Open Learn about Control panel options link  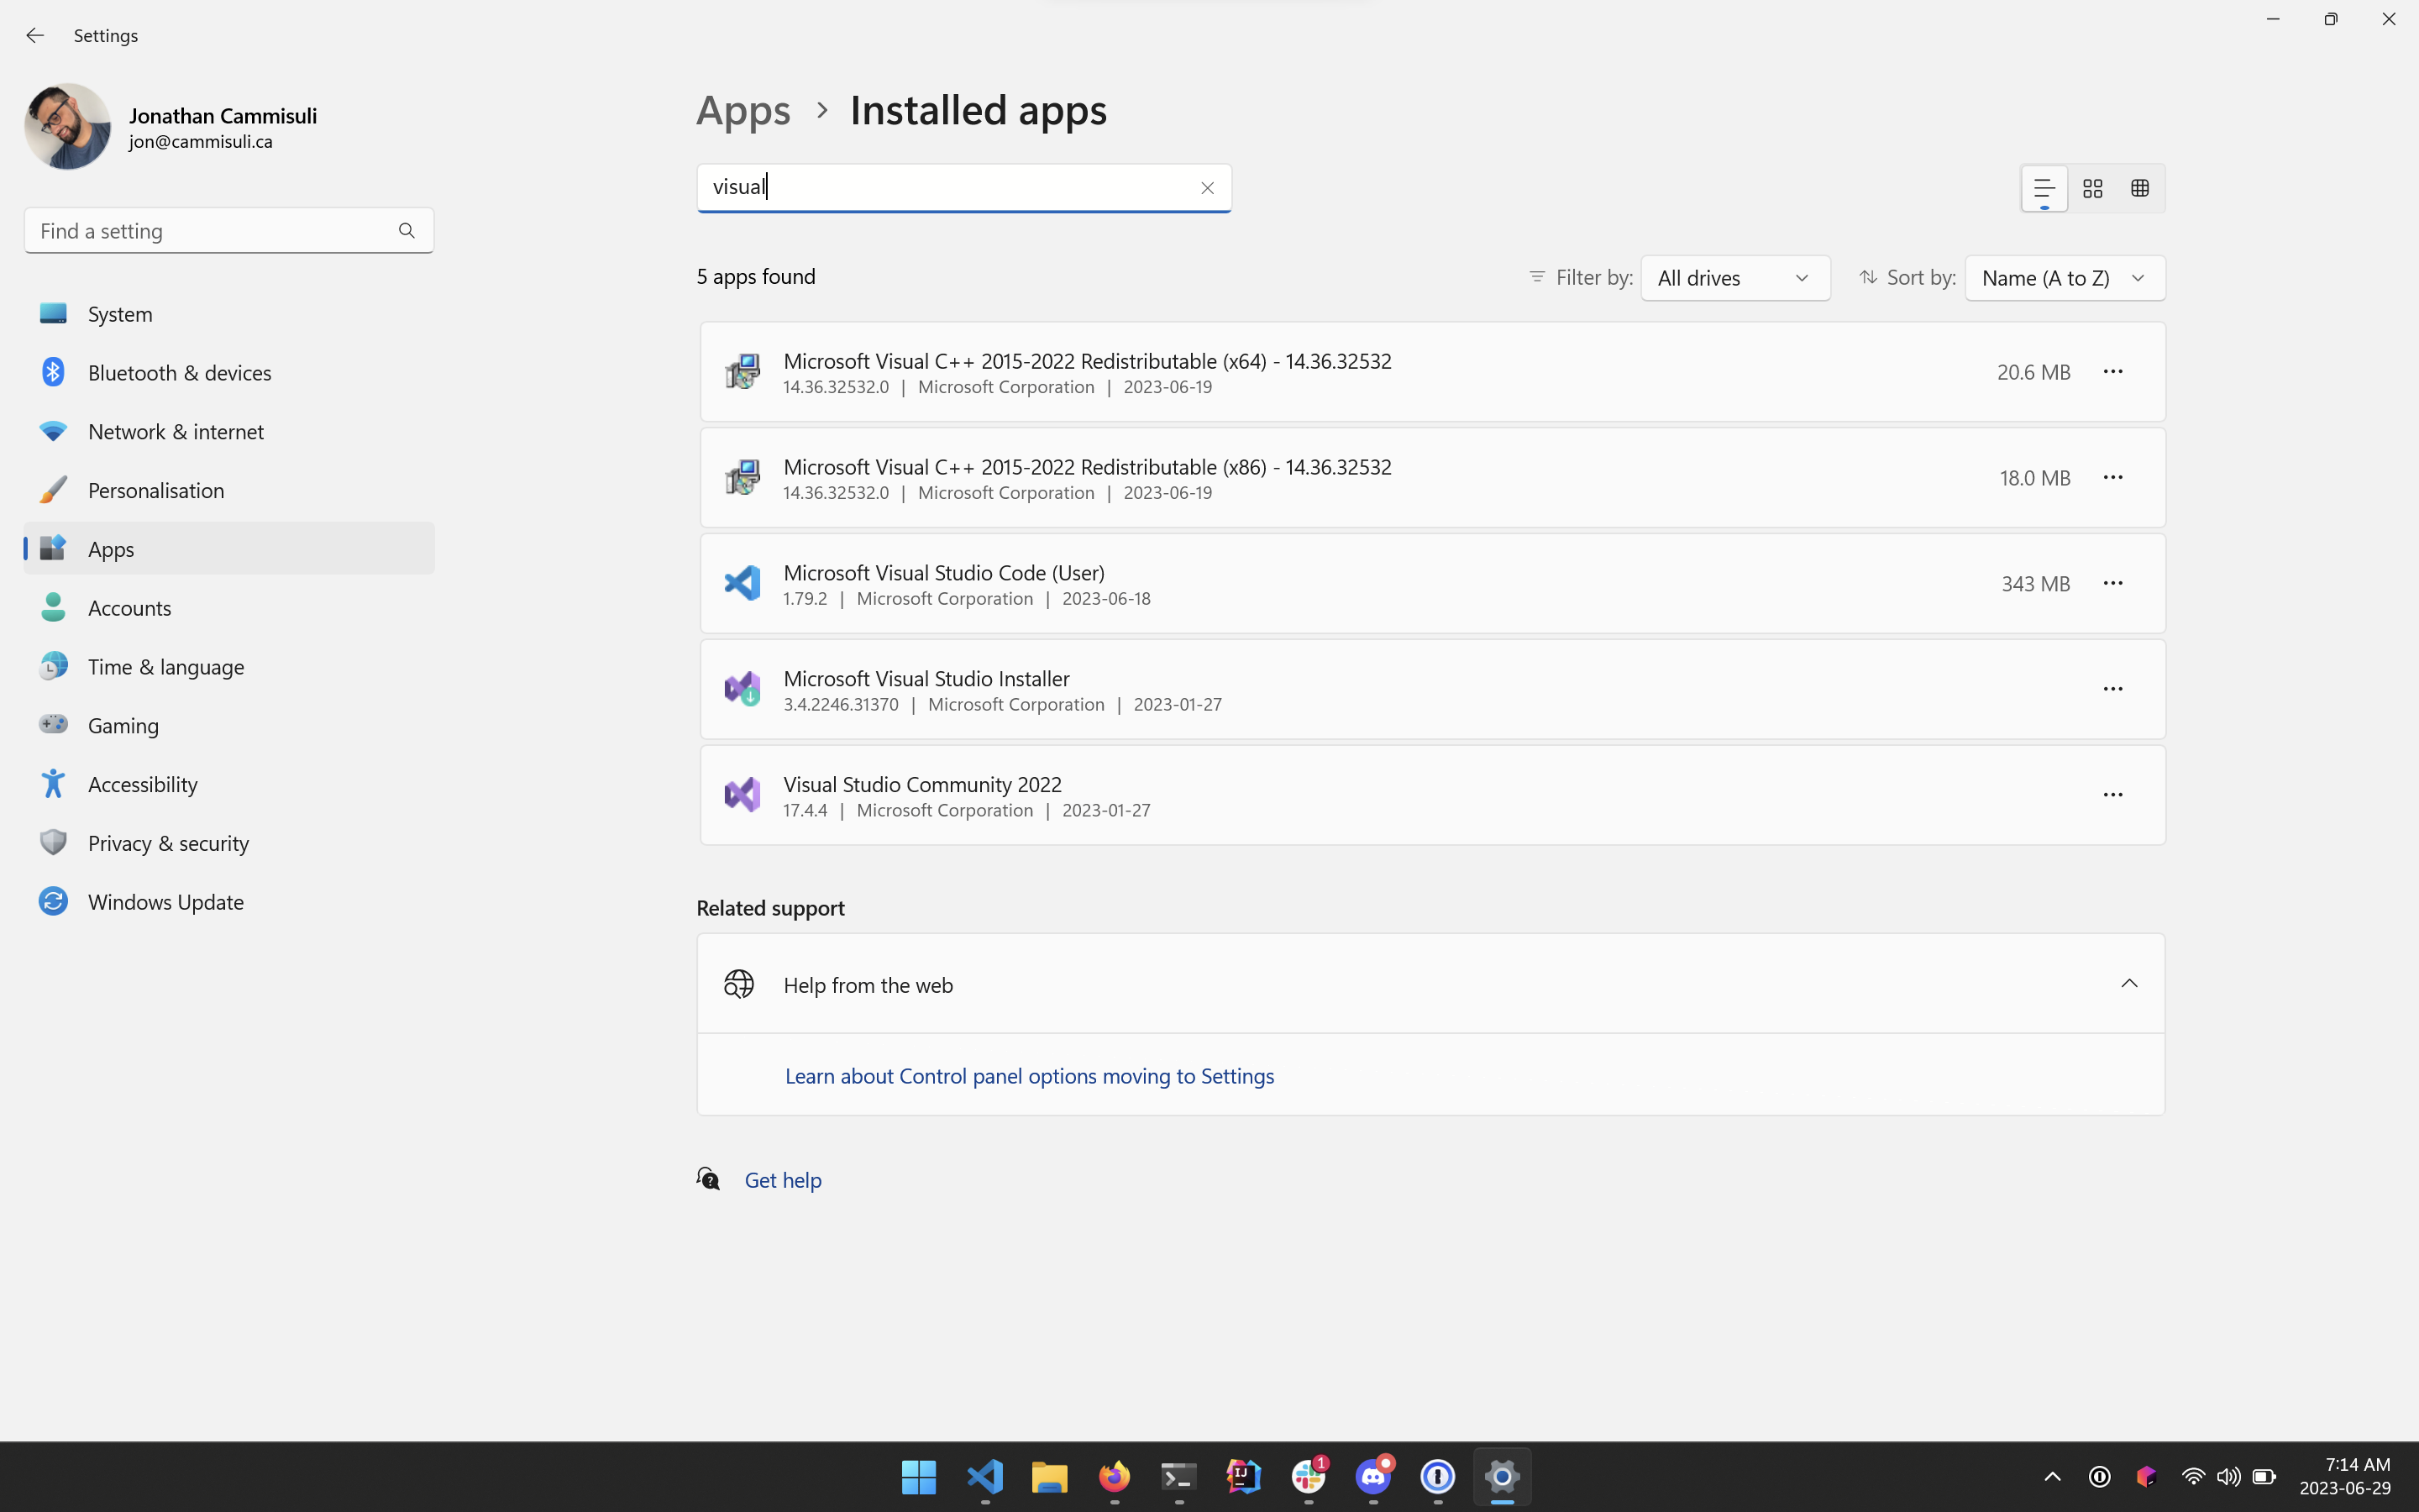click(x=1030, y=1075)
